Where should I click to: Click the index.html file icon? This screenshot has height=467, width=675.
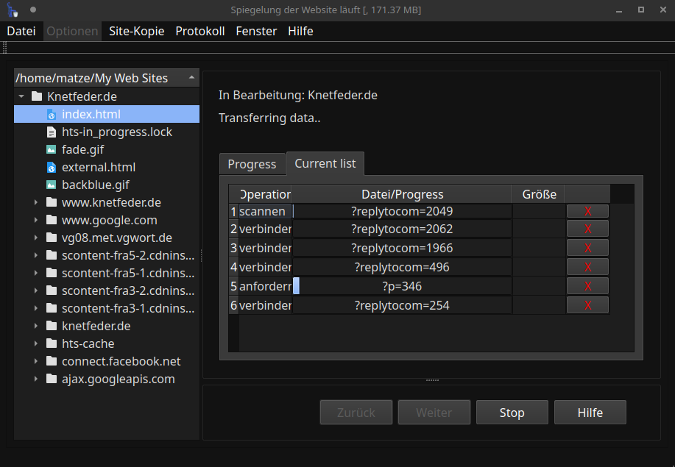click(x=52, y=115)
